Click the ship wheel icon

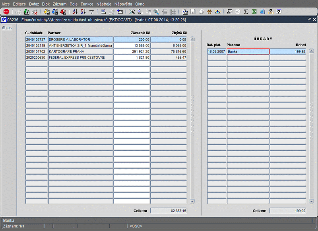[209, 12]
